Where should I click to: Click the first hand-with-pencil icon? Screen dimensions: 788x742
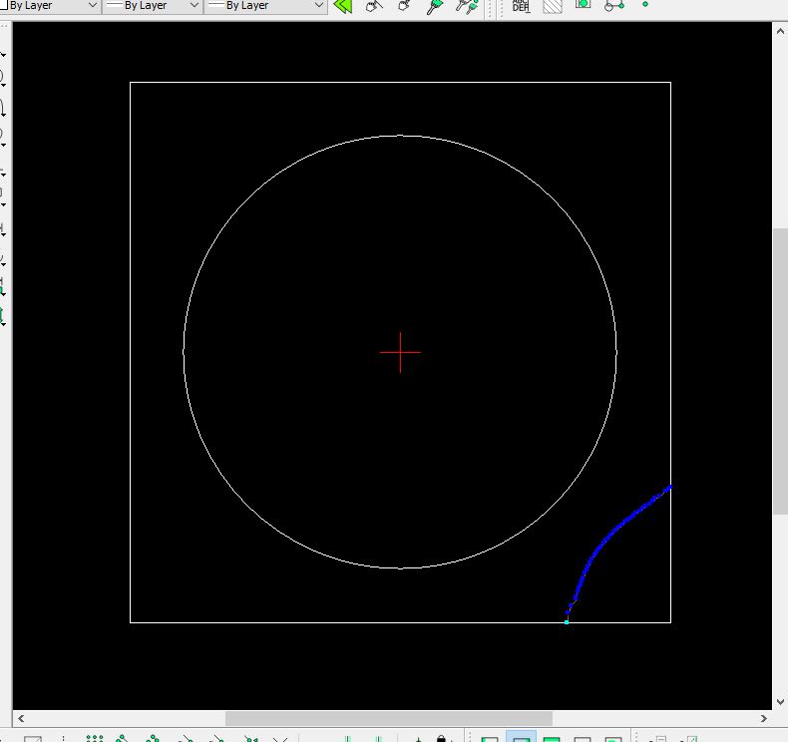374,6
